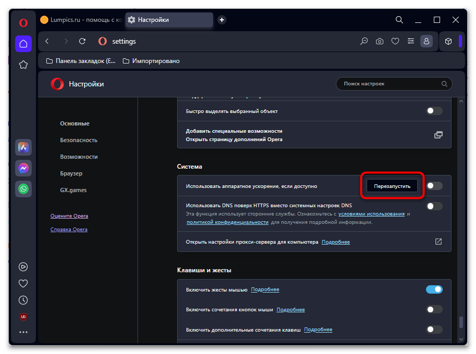Click the Перезапустить button

click(x=392, y=186)
